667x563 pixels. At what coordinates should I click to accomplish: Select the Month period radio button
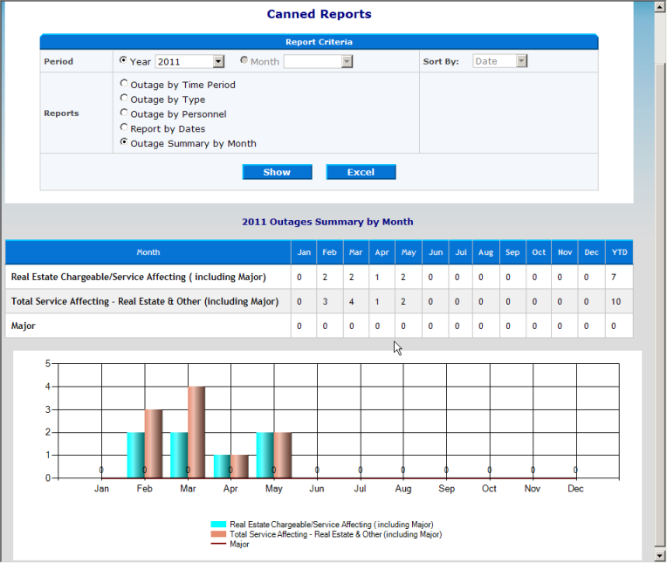tap(244, 60)
